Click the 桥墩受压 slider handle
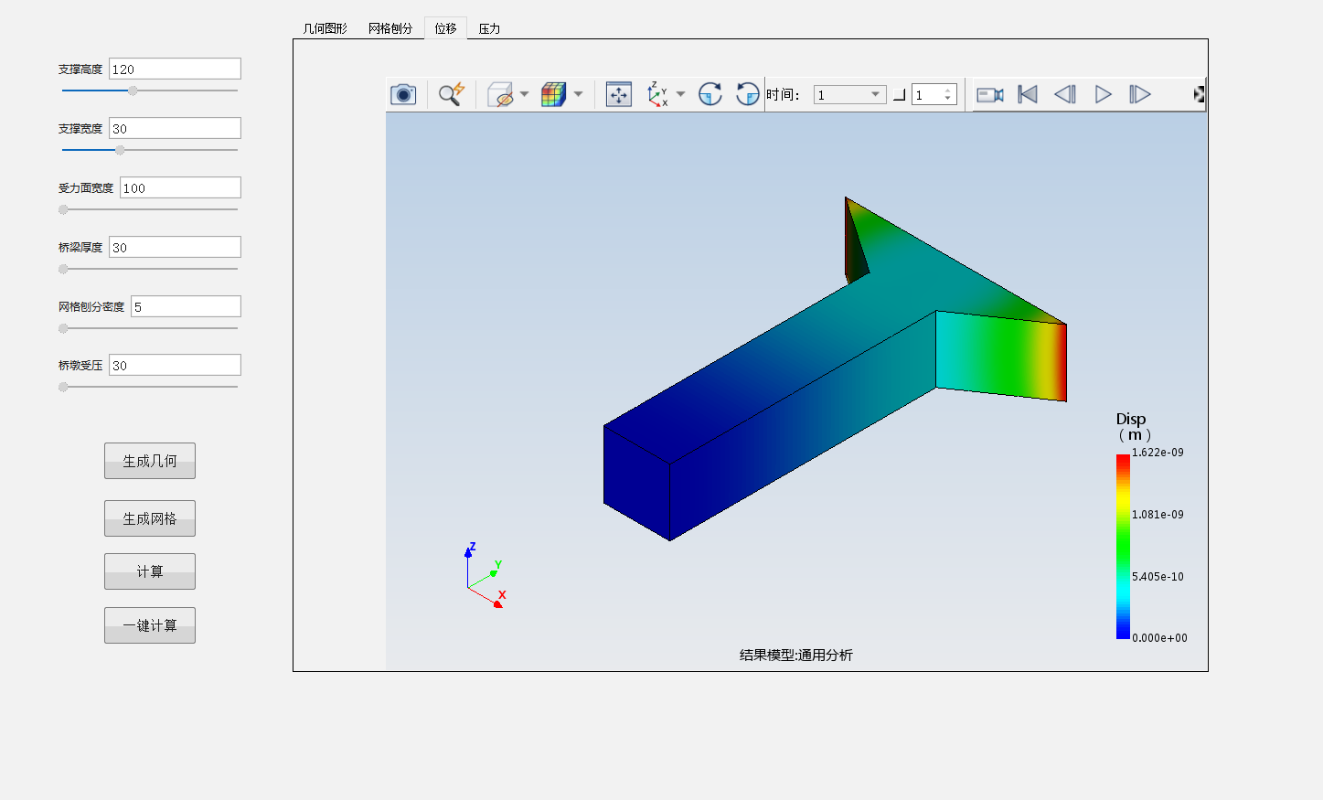The image size is (1323, 800). [x=63, y=387]
